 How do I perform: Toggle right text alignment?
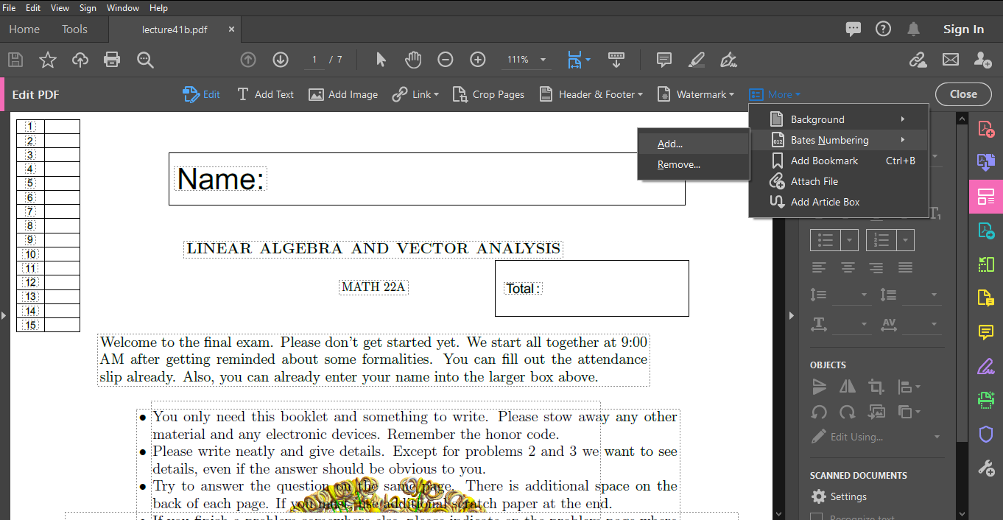coord(876,267)
